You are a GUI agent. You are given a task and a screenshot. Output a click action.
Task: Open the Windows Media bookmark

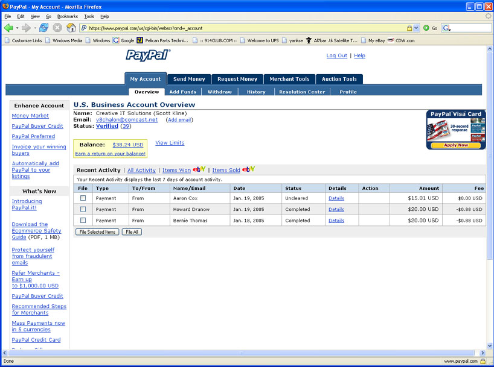coord(64,40)
